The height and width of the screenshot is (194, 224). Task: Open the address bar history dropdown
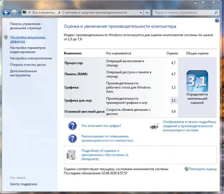(x=141, y=13)
